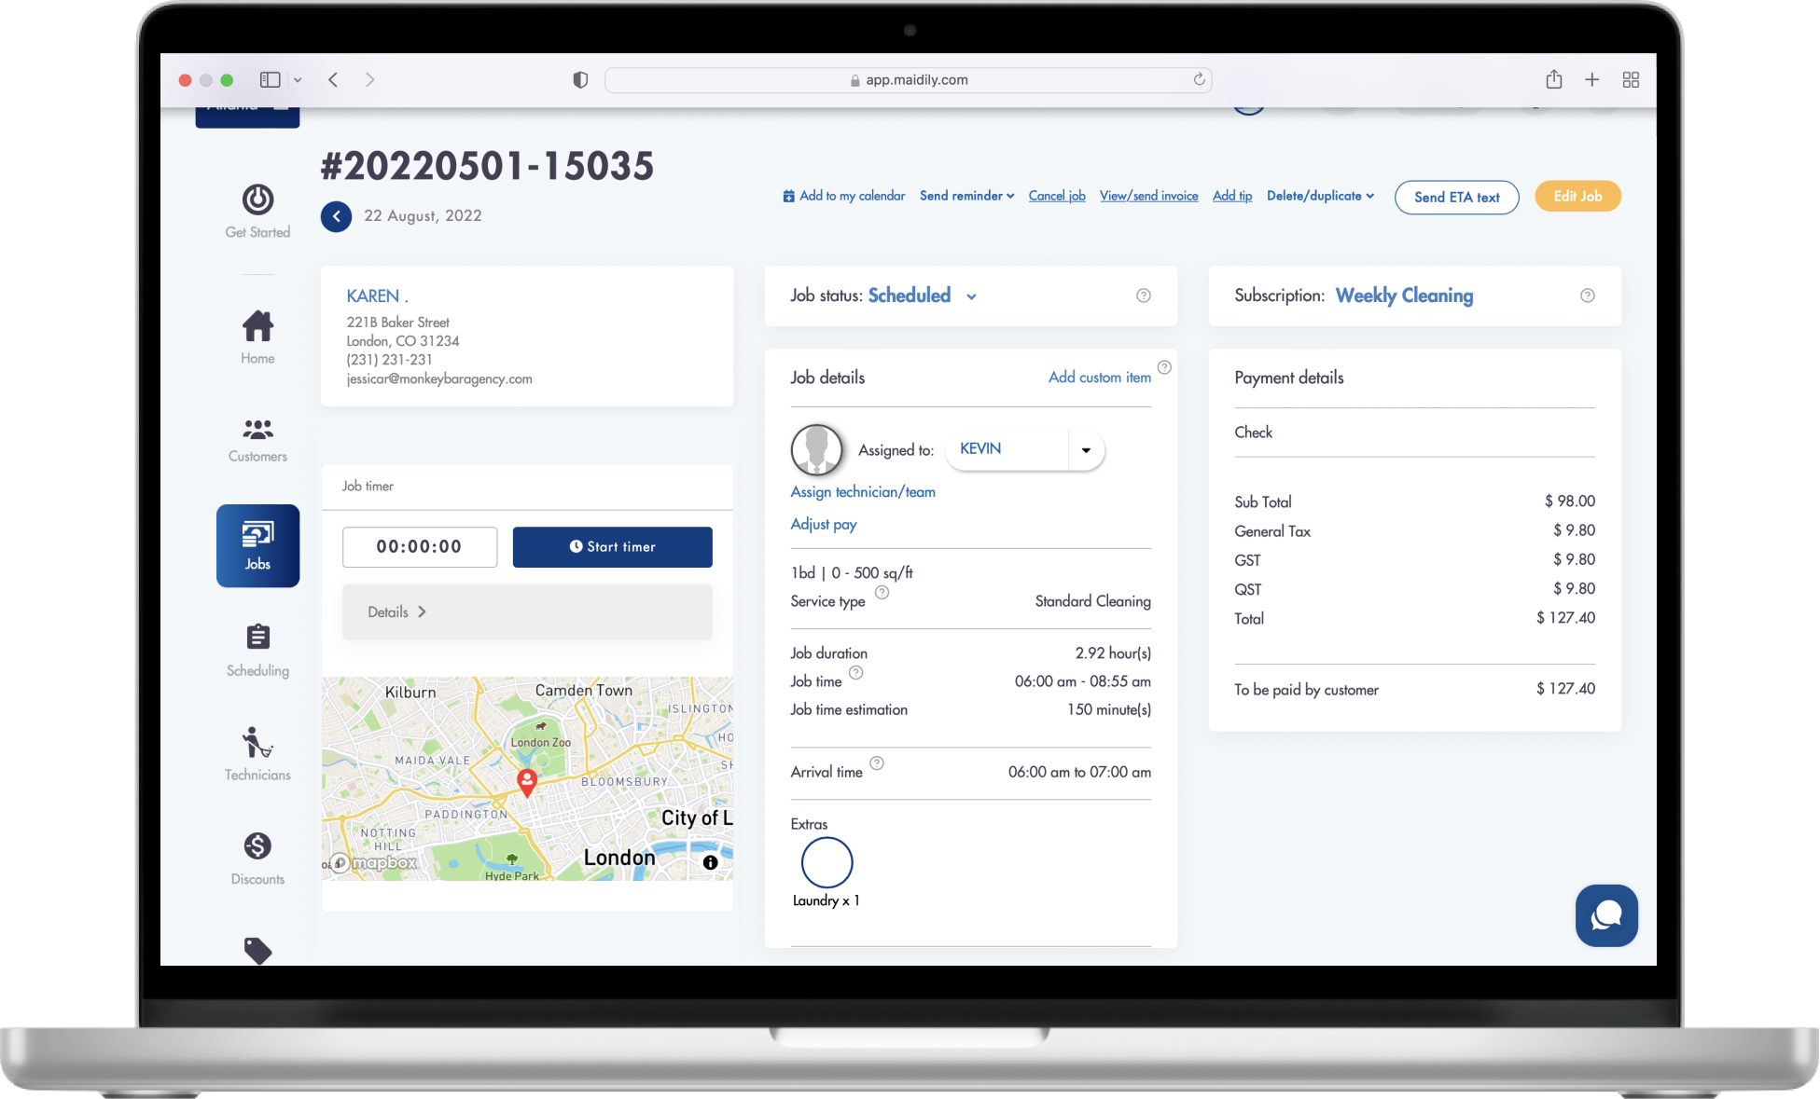The width and height of the screenshot is (1820, 1099).
Task: Select the Jobs tab in sidebar
Action: (x=257, y=545)
